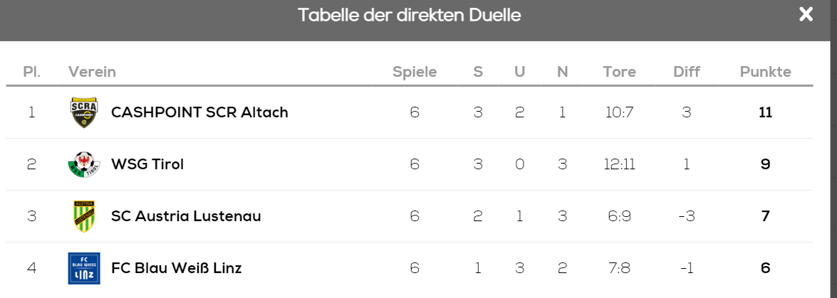837x298 pixels.
Task: Click the Pl. column header
Action: coord(32,72)
